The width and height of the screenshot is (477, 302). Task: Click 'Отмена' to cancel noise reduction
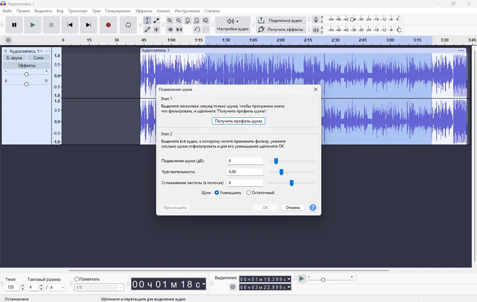(x=293, y=208)
